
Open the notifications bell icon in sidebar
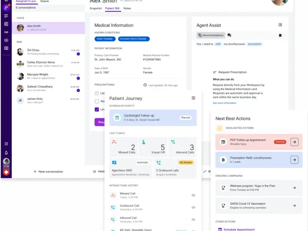(x=6, y=152)
